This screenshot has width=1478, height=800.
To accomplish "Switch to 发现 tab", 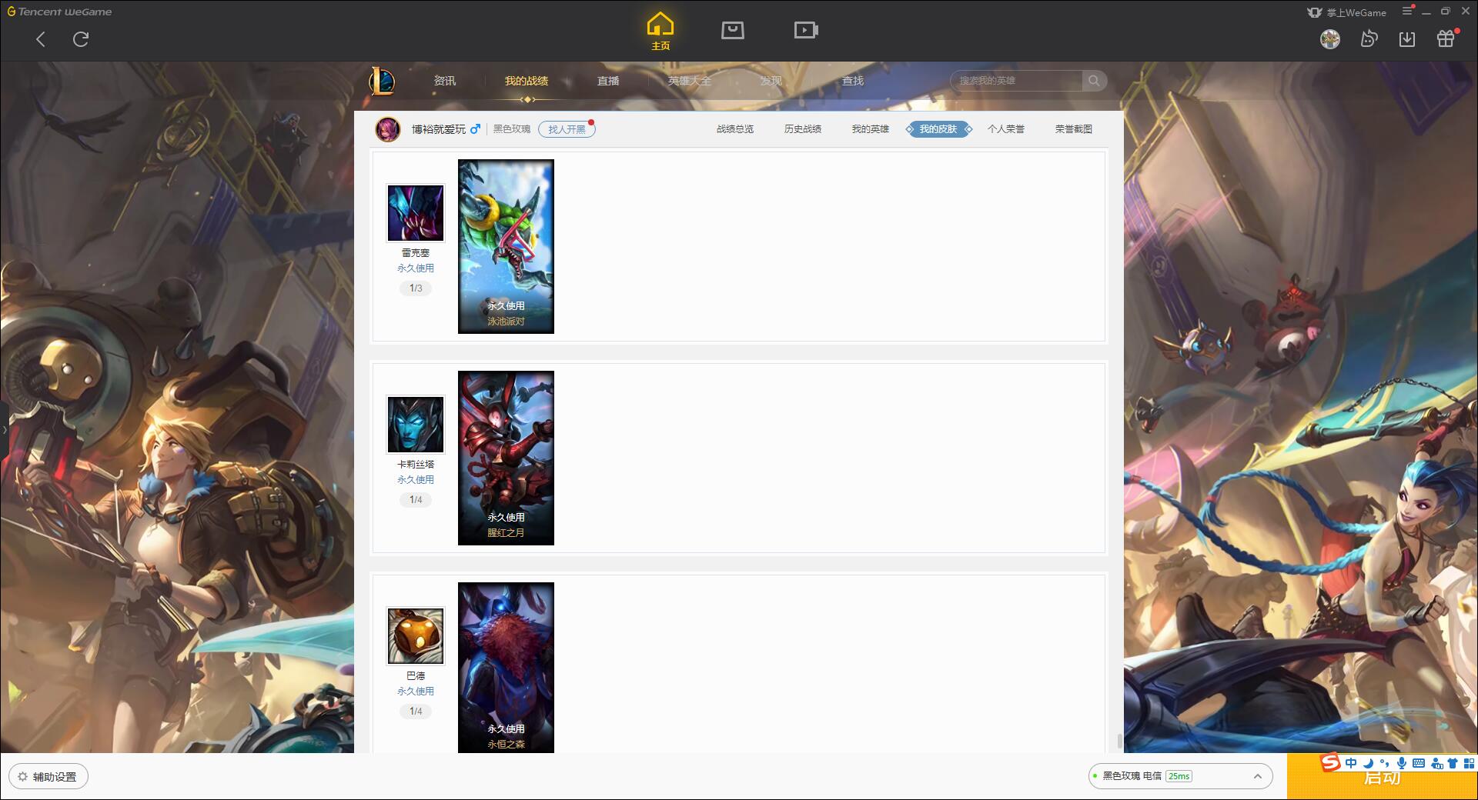I will 771,81.
